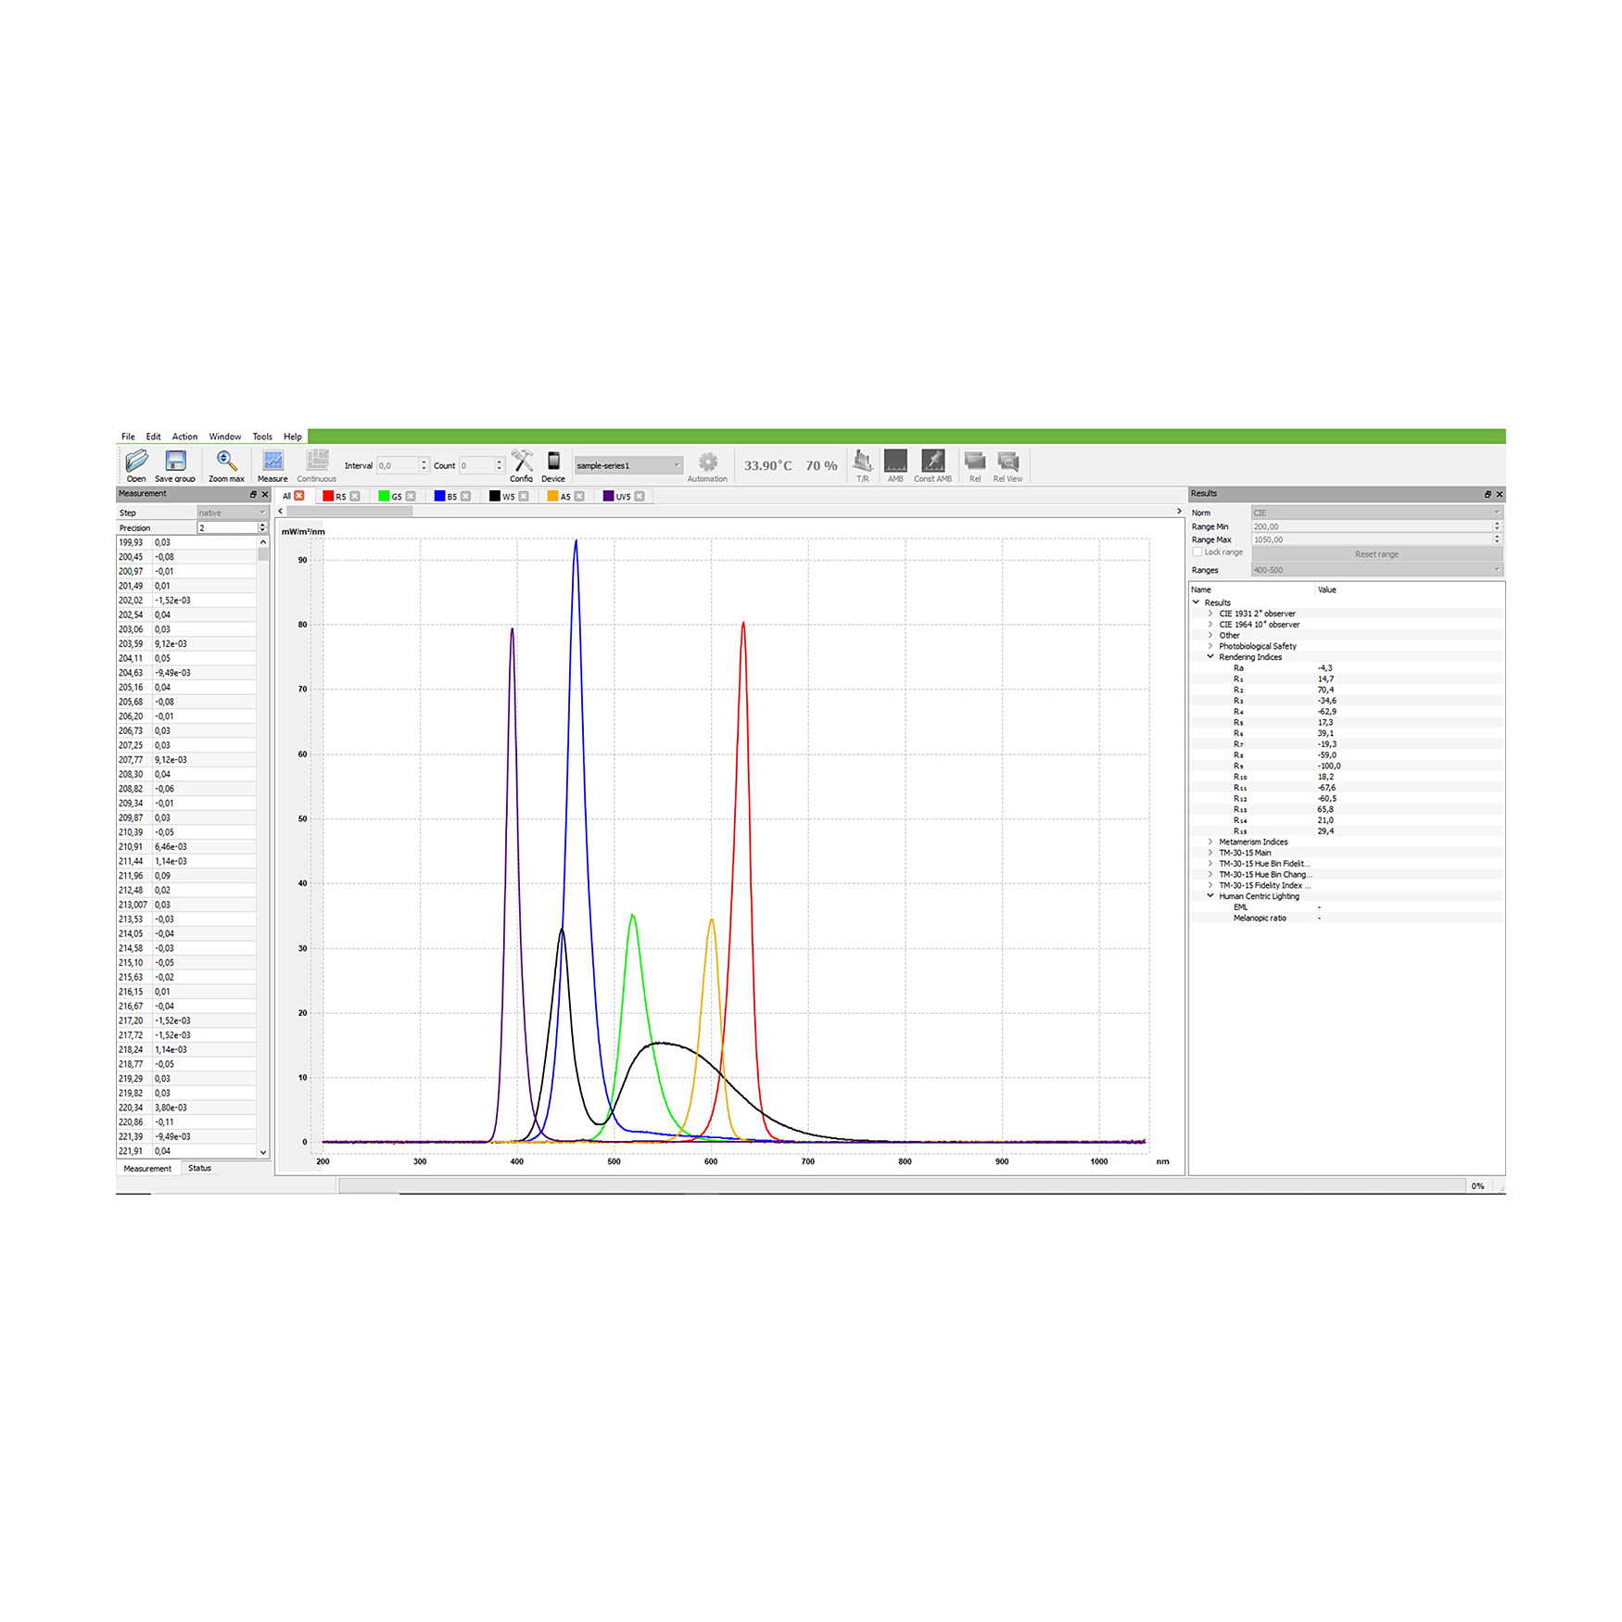
Task: Click the Rel View toolbar icon
Action: tap(1007, 461)
